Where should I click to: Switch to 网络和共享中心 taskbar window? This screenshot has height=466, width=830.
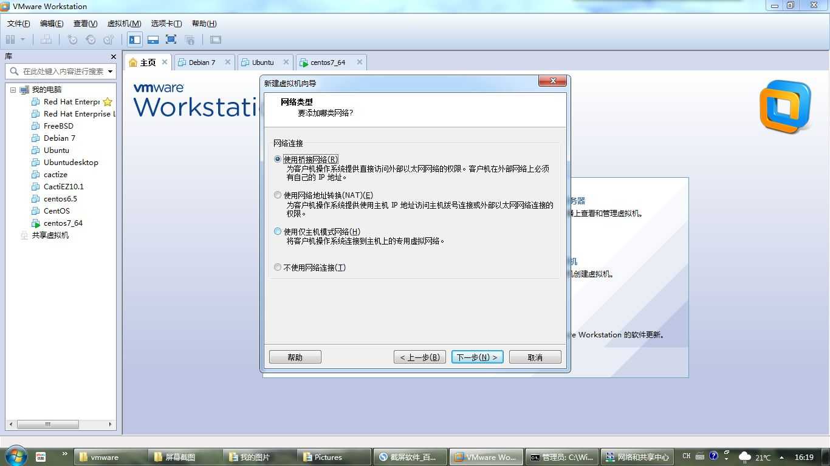[x=638, y=458]
